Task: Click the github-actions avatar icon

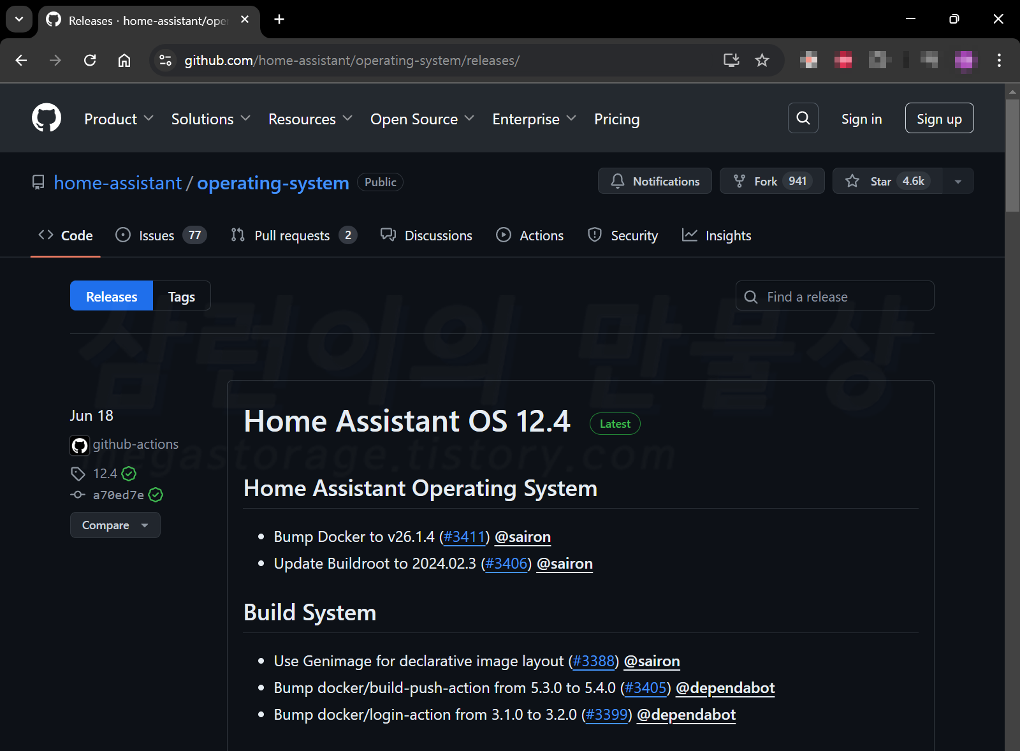Action: click(x=80, y=445)
